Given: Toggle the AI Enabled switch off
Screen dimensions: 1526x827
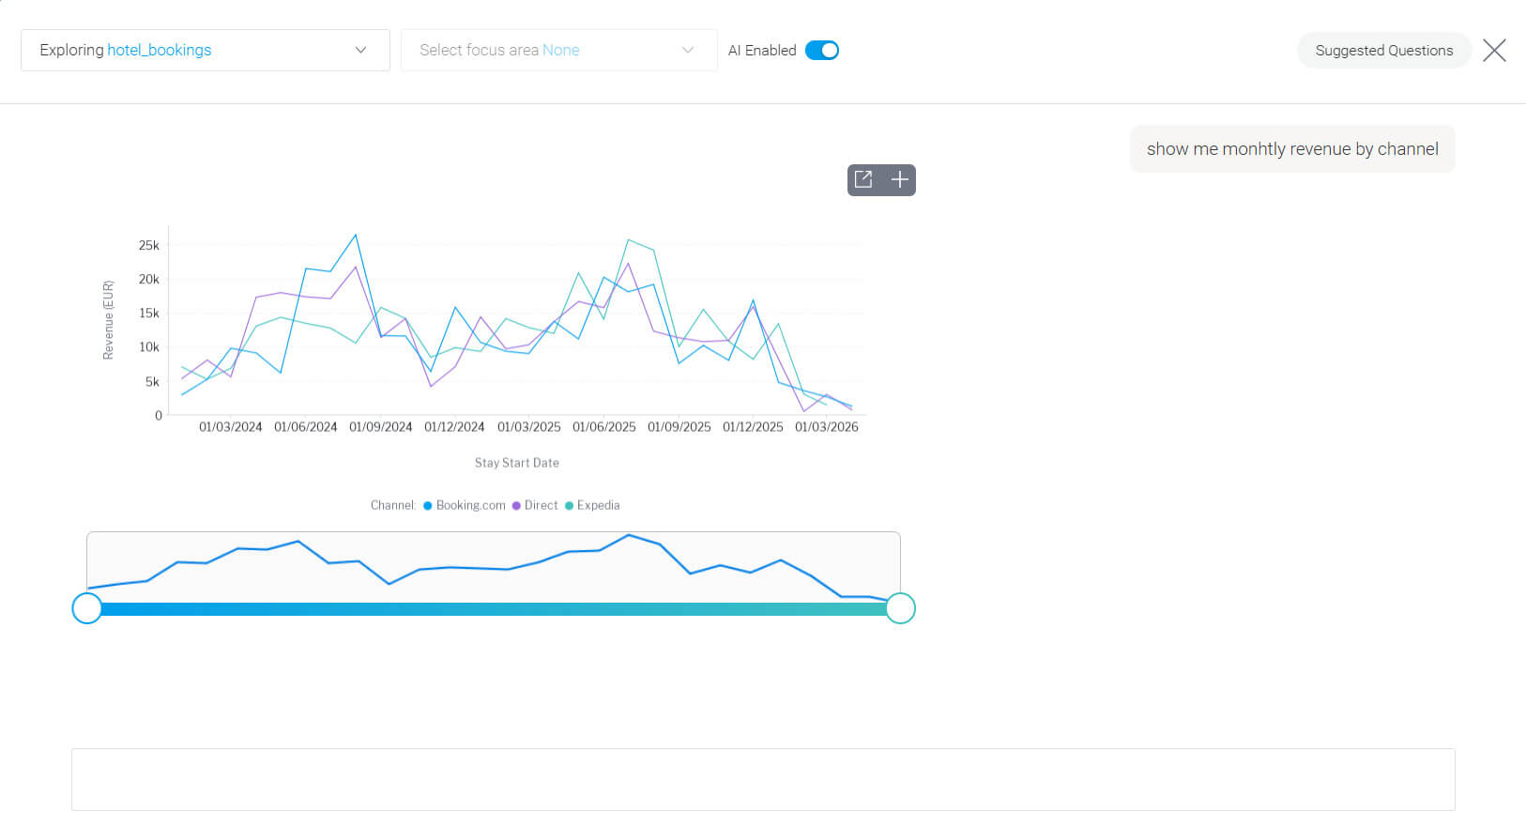Looking at the screenshot, I should (822, 50).
